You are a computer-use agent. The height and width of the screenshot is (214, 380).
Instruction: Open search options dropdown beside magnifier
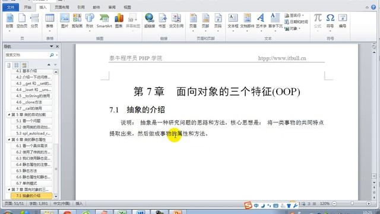(x=57, y=55)
